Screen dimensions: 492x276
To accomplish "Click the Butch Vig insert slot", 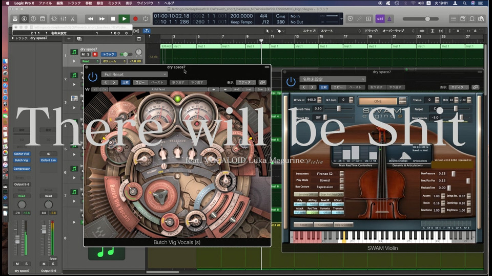I will click(x=22, y=160).
